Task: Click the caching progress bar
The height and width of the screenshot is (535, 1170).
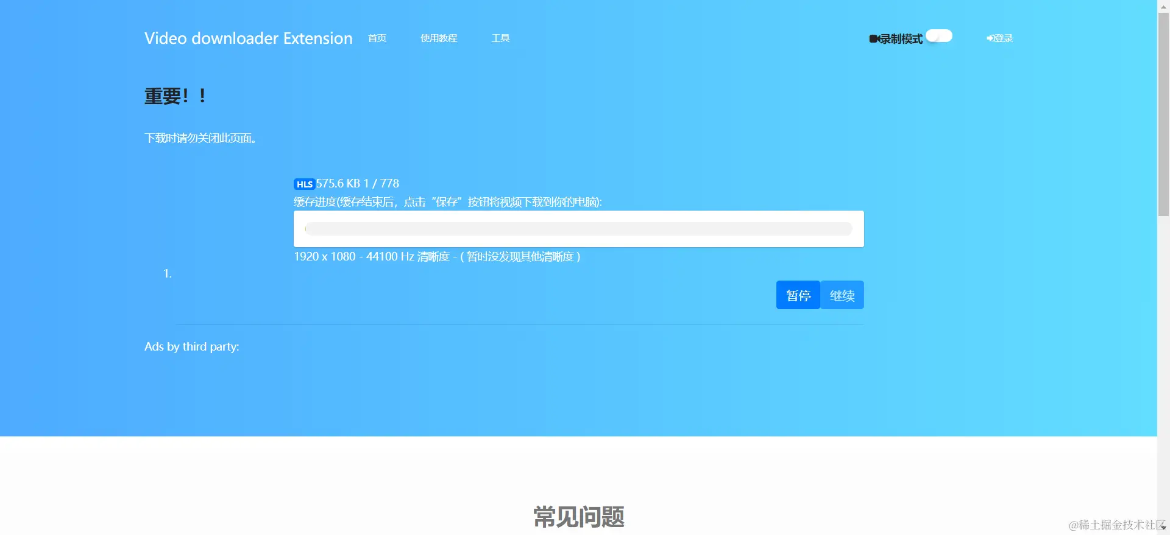Action: coord(578,229)
